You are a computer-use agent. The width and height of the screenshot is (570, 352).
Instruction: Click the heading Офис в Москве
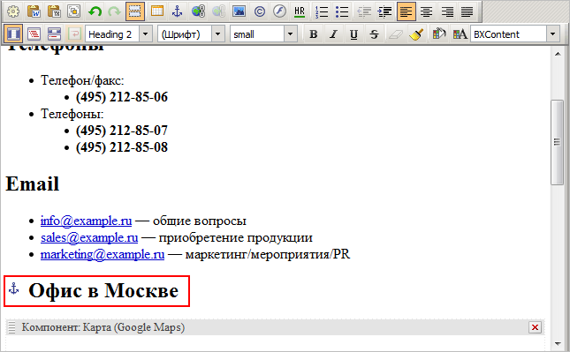tap(103, 290)
